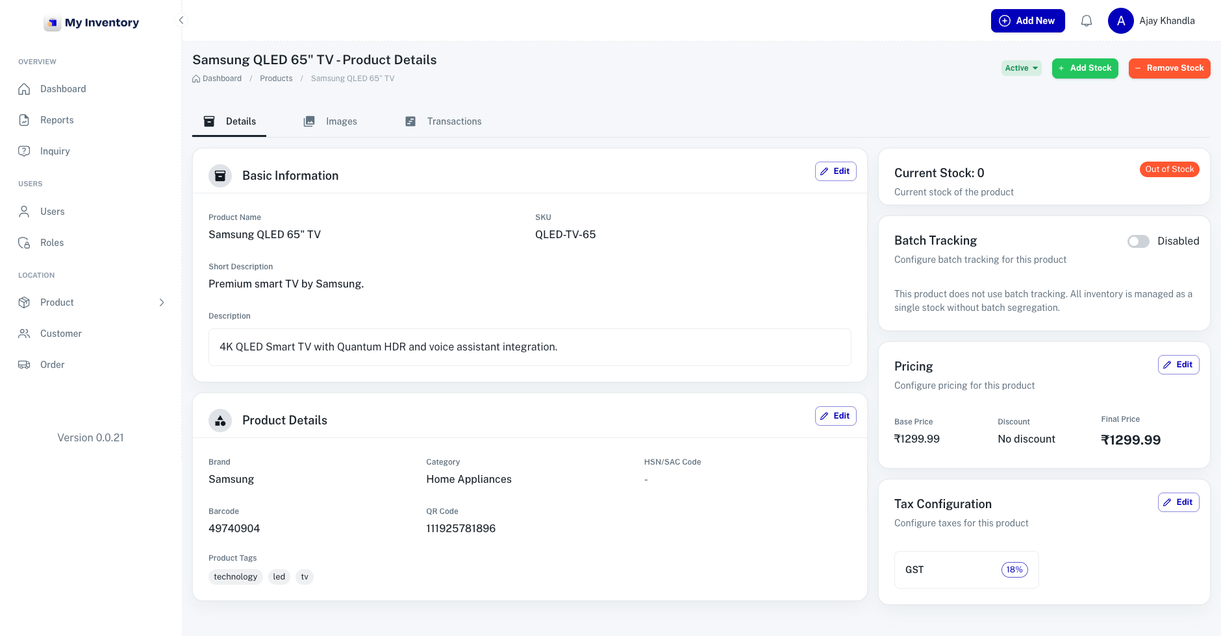Switch to the Images tab

coord(331,121)
